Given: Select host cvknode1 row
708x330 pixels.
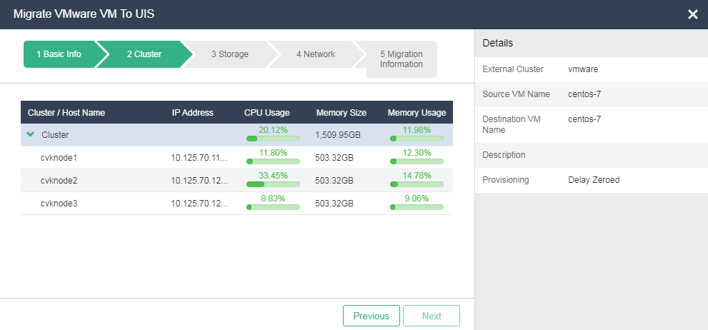Looking at the screenshot, I should [236, 158].
